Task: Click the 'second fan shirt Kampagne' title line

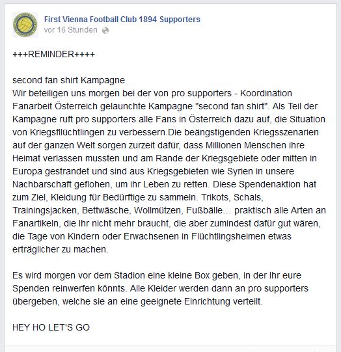Action: click(x=69, y=81)
